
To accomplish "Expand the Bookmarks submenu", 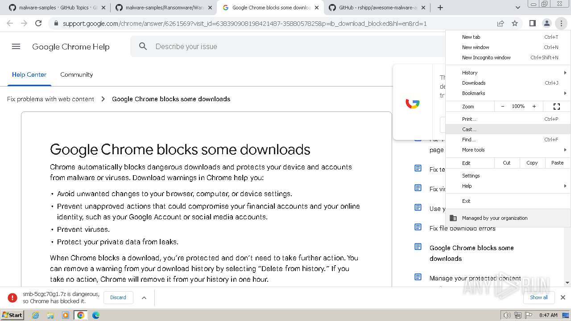I will point(508,93).
